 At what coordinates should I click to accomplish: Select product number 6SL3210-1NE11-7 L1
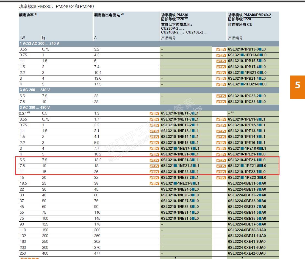click(180, 119)
